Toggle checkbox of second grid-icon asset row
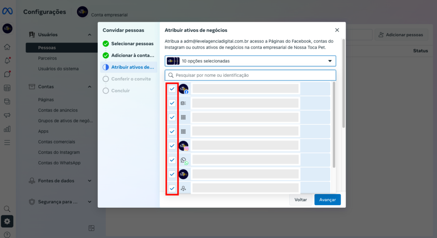Viewport: 437px width, 238px height. [172, 132]
